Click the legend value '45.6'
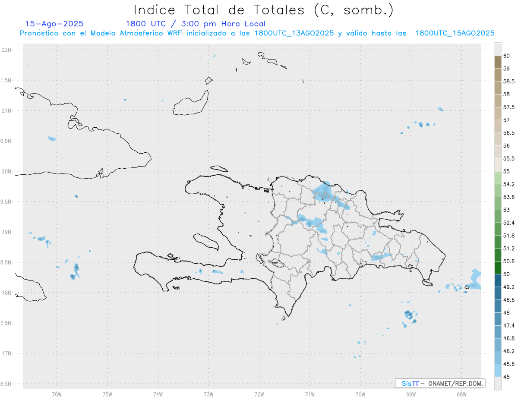This screenshot has width=518, height=400. 509,364
